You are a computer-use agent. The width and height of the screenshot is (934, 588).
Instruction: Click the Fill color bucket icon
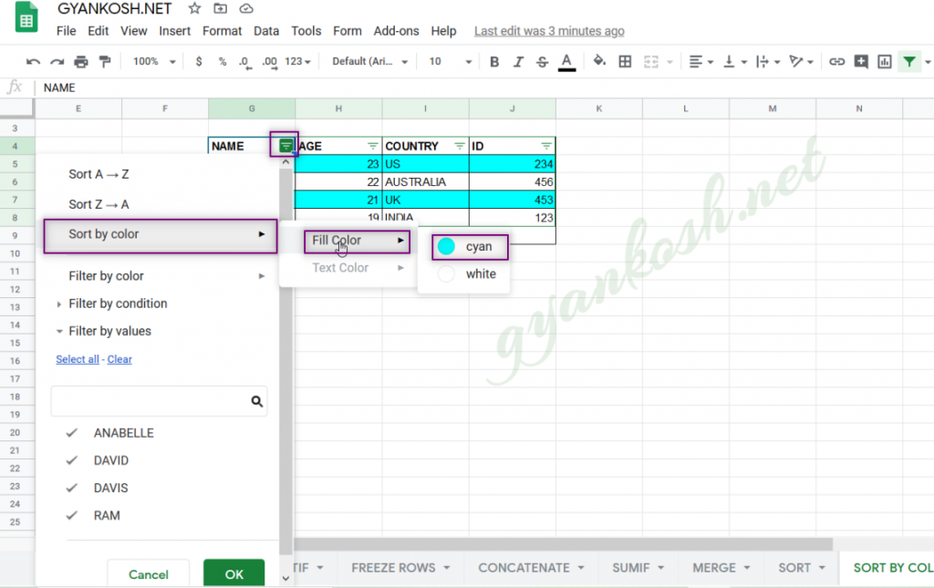click(597, 61)
